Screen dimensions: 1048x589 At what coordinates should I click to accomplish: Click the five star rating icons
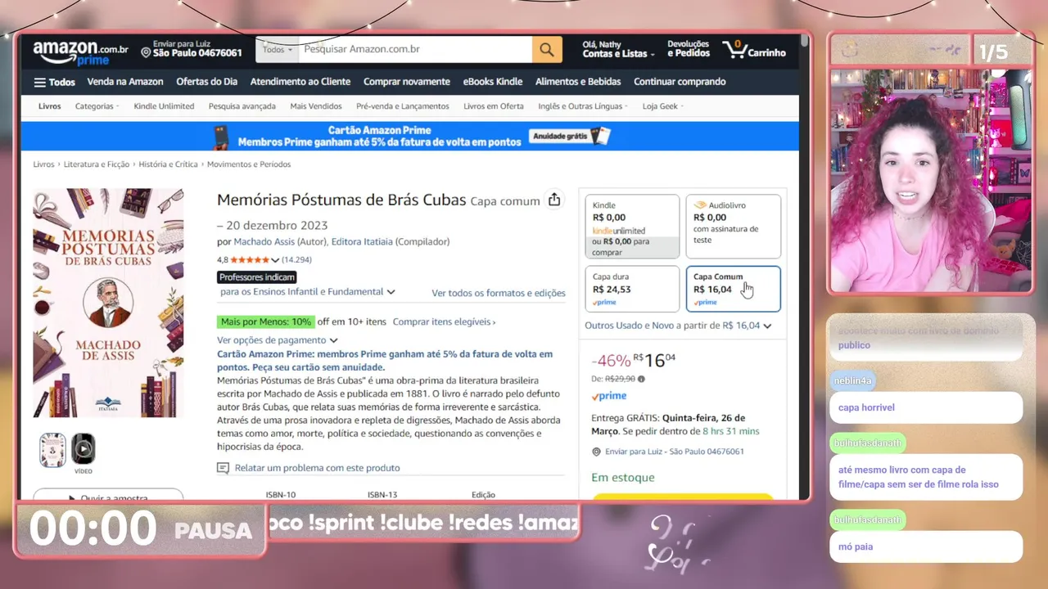pos(250,260)
